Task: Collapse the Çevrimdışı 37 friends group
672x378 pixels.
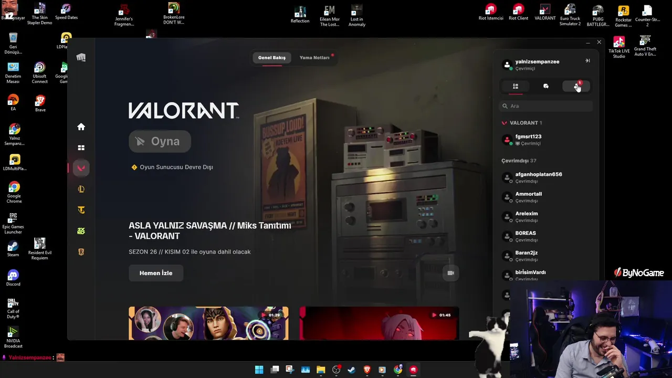Action: (519, 161)
